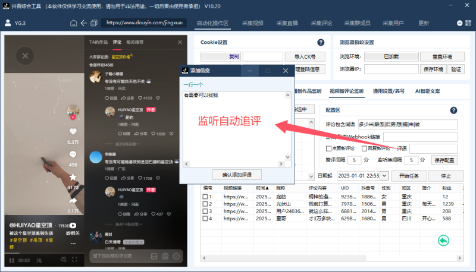The width and height of the screenshot is (476, 272).
Task: Click the copy pages icon near URL
Action: pyautogui.click(x=94, y=23)
